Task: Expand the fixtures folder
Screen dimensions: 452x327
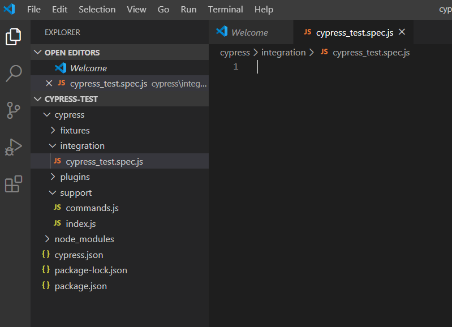Action: click(x=53, y=130)
